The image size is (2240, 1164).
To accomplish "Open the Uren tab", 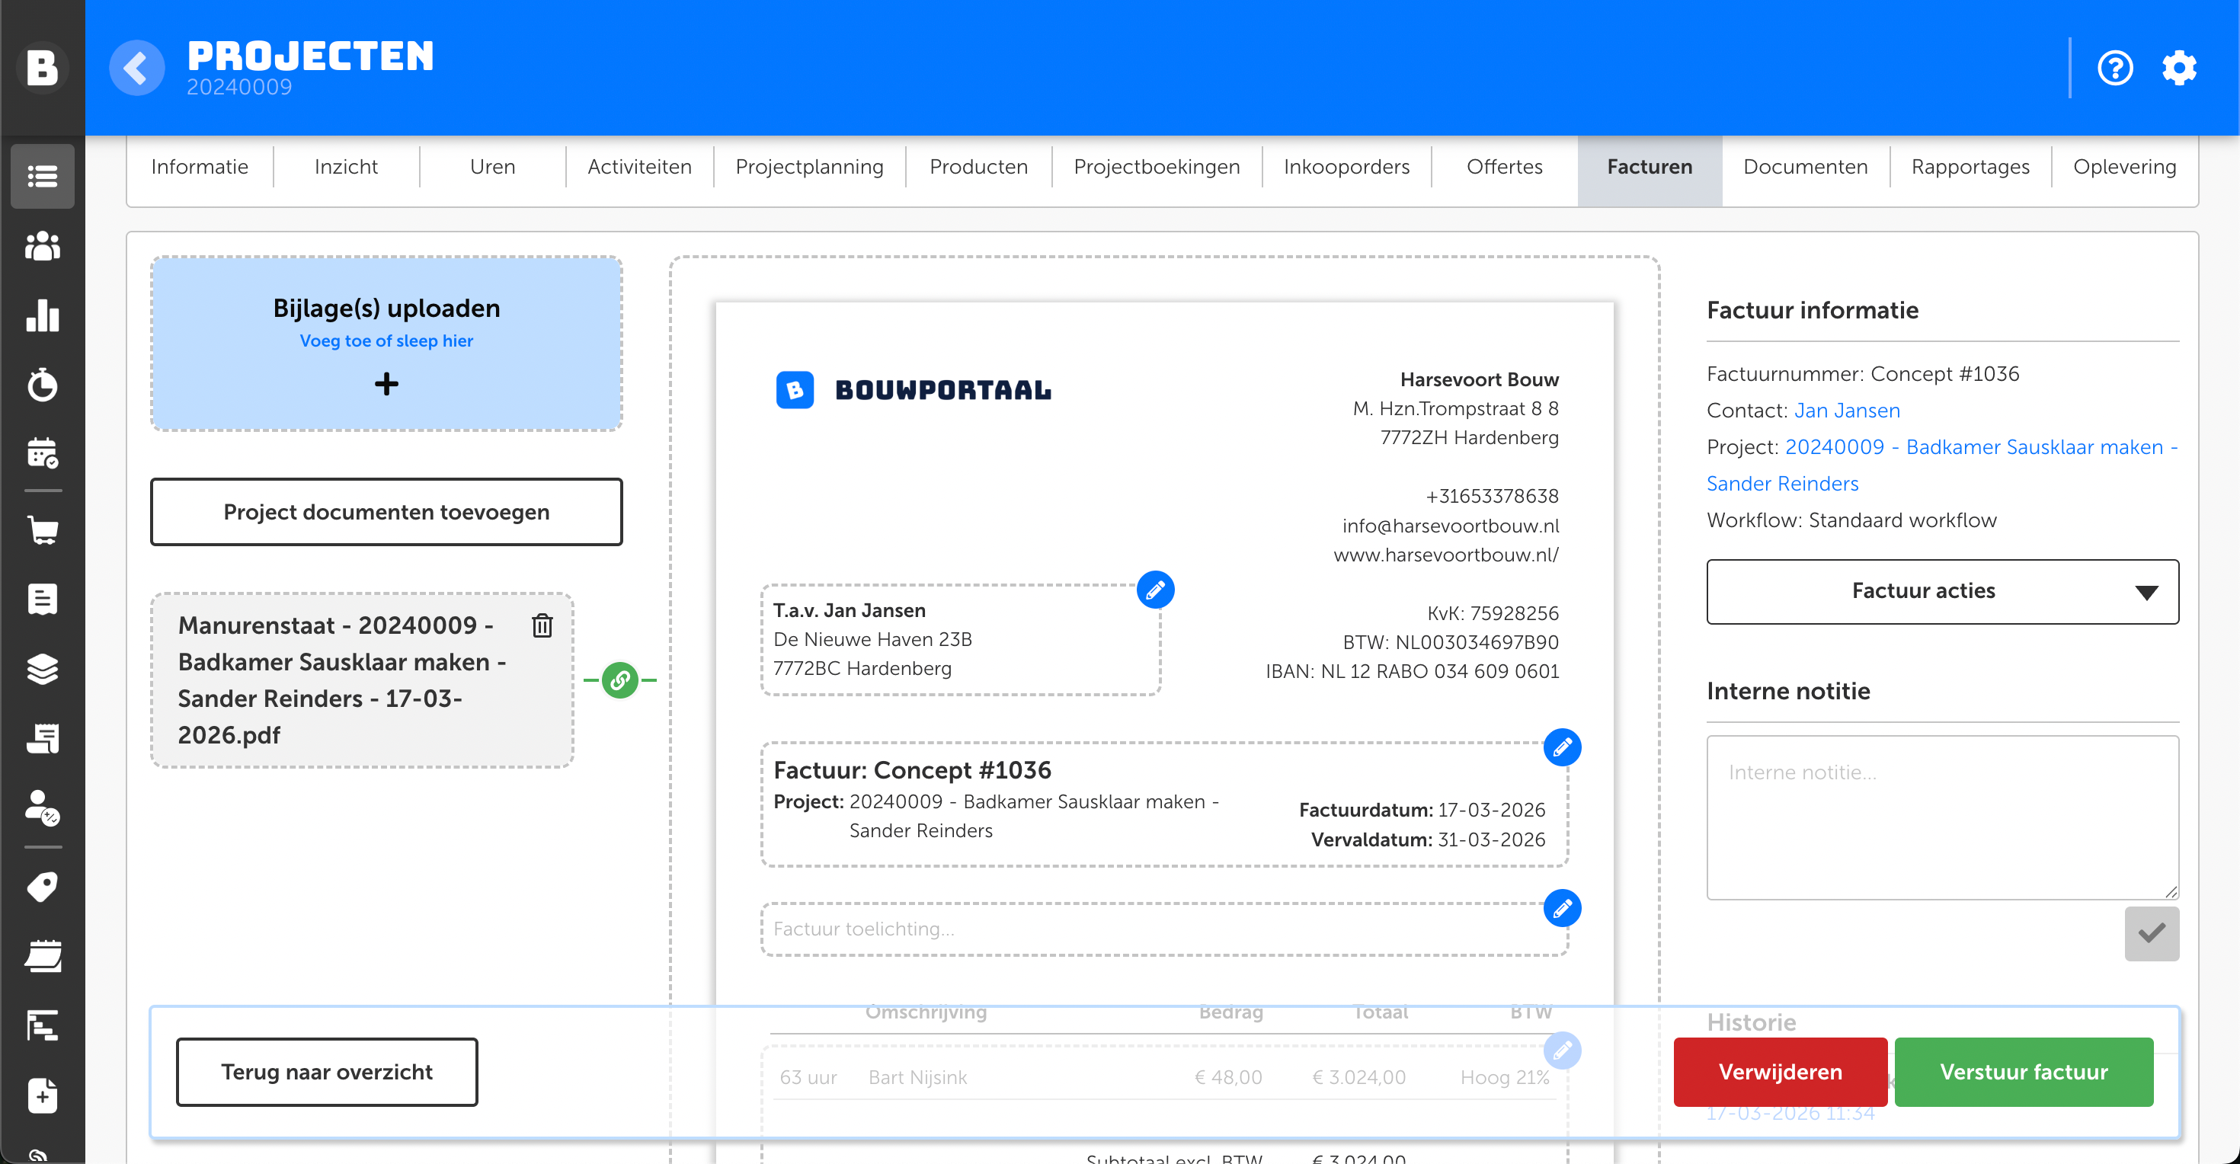I will coord(492,167).
